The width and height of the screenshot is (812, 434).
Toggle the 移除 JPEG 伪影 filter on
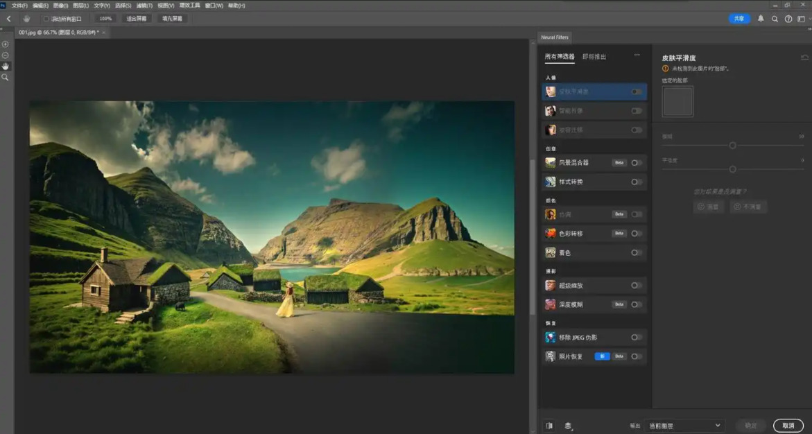click(x=636, y=338)
